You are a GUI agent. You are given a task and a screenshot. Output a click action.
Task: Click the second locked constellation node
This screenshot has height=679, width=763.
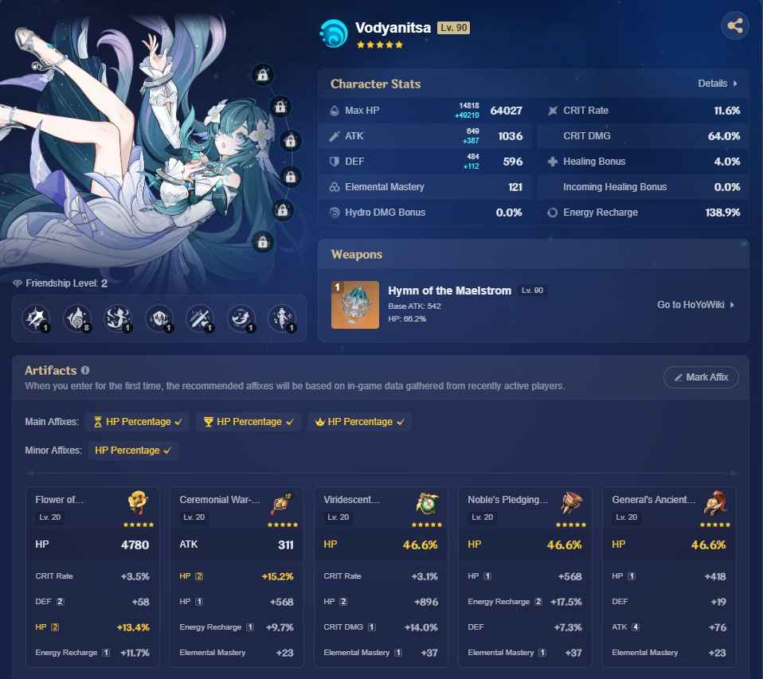point(280,107)
